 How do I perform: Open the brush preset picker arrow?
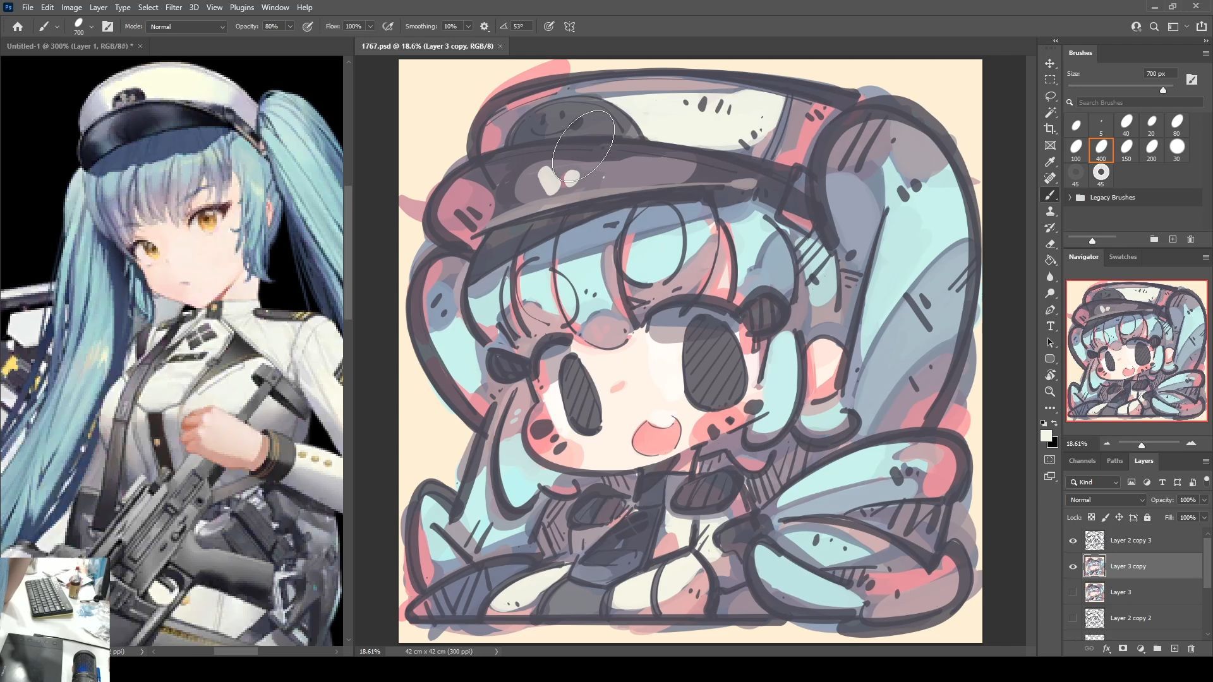click(x=92, y=27)
